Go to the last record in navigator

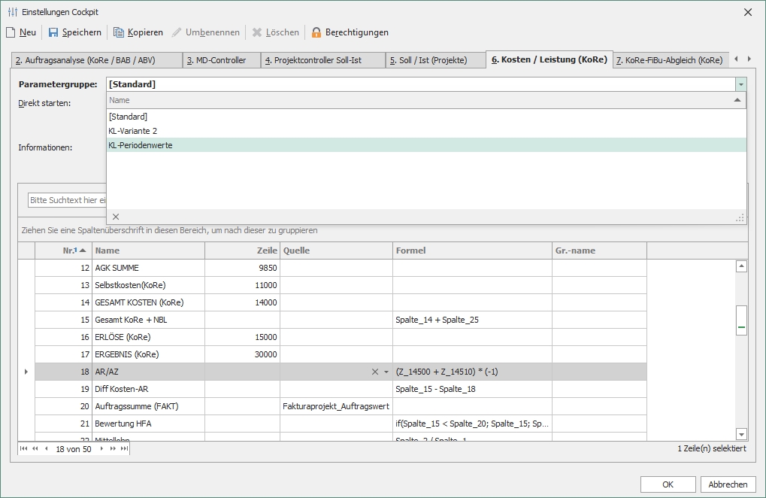point(124,449)
